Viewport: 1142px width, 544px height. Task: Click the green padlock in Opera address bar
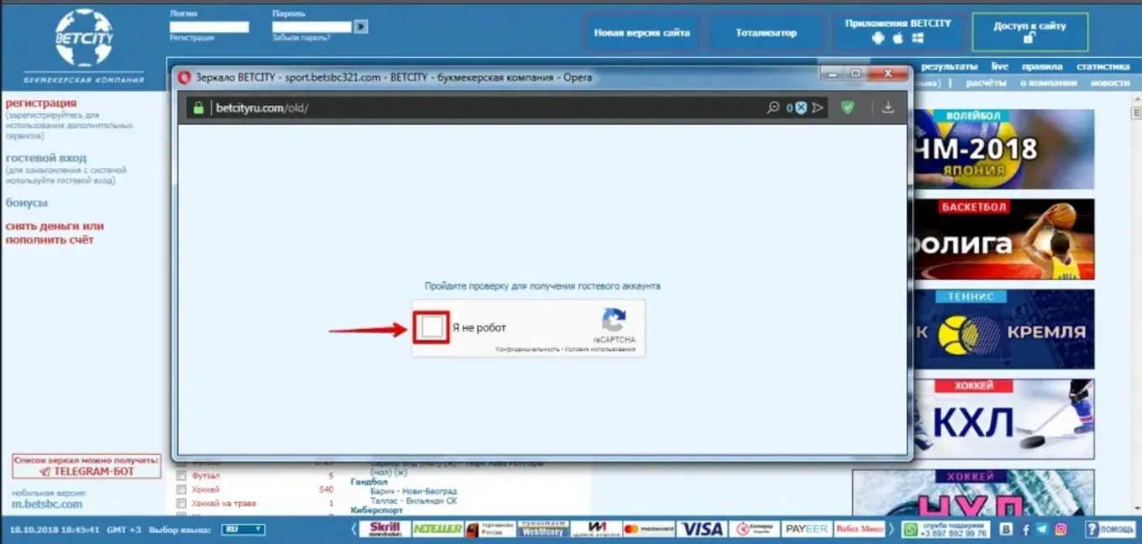(199, 107)
